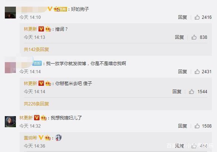Screen dimensions: 217x152
Task: Open 林更新's avatar beside '我想我媳妇儿了'
Action: click(10, 122)
